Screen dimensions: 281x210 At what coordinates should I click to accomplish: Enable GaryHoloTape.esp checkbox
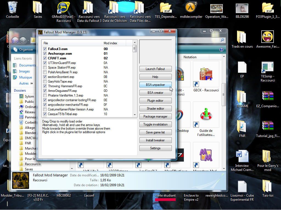click(x=45, y=81)
